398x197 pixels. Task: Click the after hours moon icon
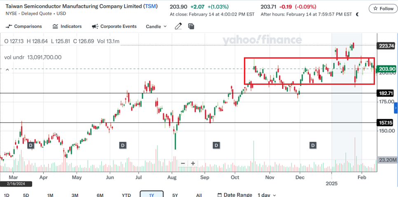(358, 14)
